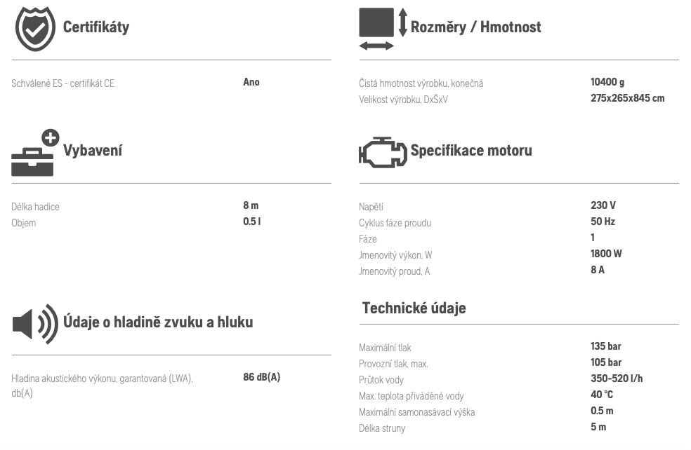691x450 pixels.
Task: Click the vertical height arrow beside the square
Action: (403, 22)
